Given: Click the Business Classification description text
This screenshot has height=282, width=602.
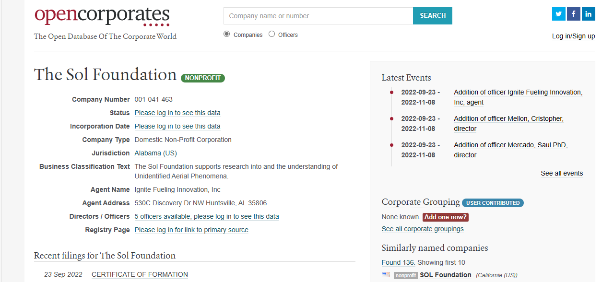Looking at the screenshot, I should pos(236,171).
